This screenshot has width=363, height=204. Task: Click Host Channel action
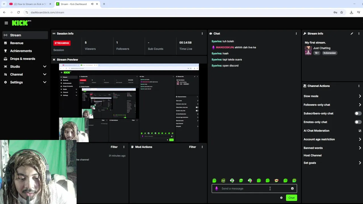313,155
